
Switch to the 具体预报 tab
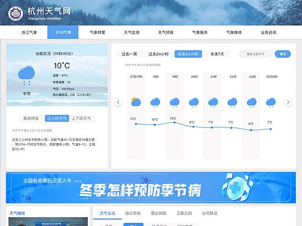click(x=31, y=118)
